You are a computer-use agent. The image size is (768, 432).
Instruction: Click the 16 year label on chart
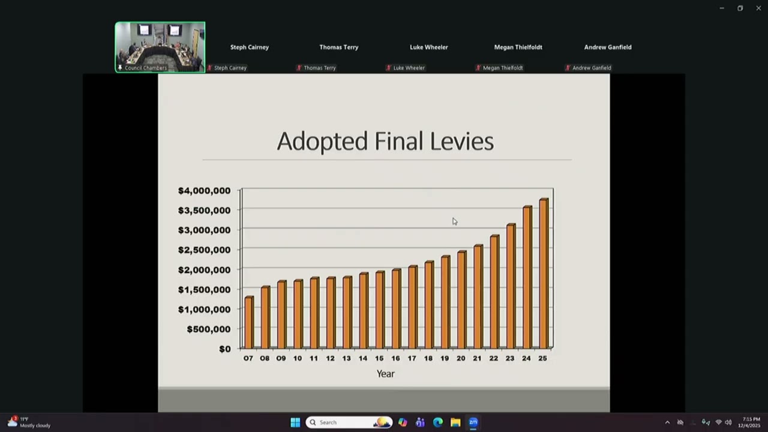pos(395,358)
